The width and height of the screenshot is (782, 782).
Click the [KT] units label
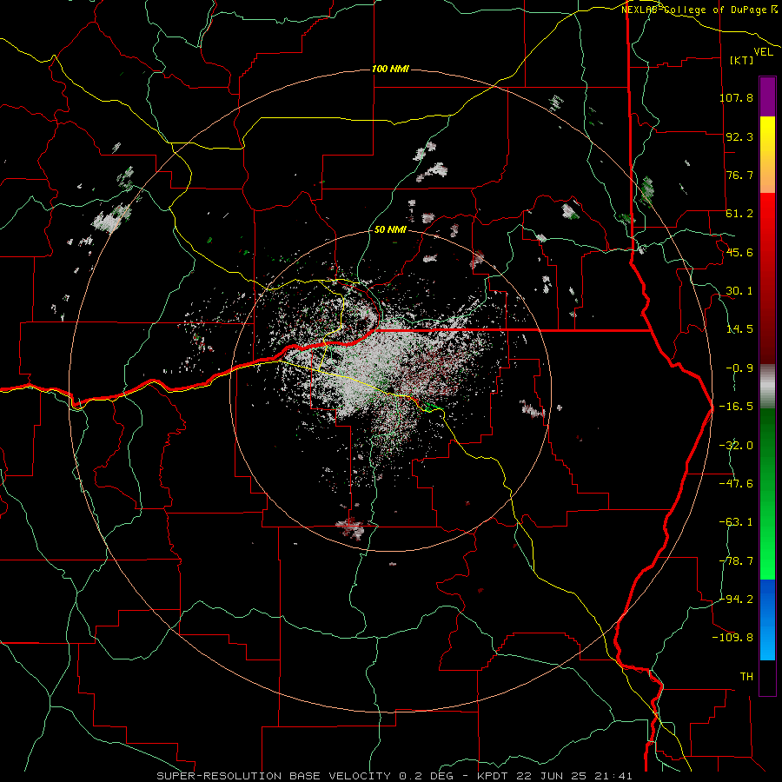point(742,60)
